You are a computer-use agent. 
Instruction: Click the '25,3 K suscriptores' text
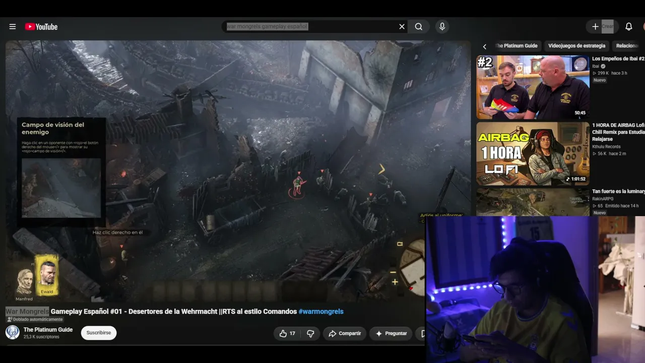[41, 337]
